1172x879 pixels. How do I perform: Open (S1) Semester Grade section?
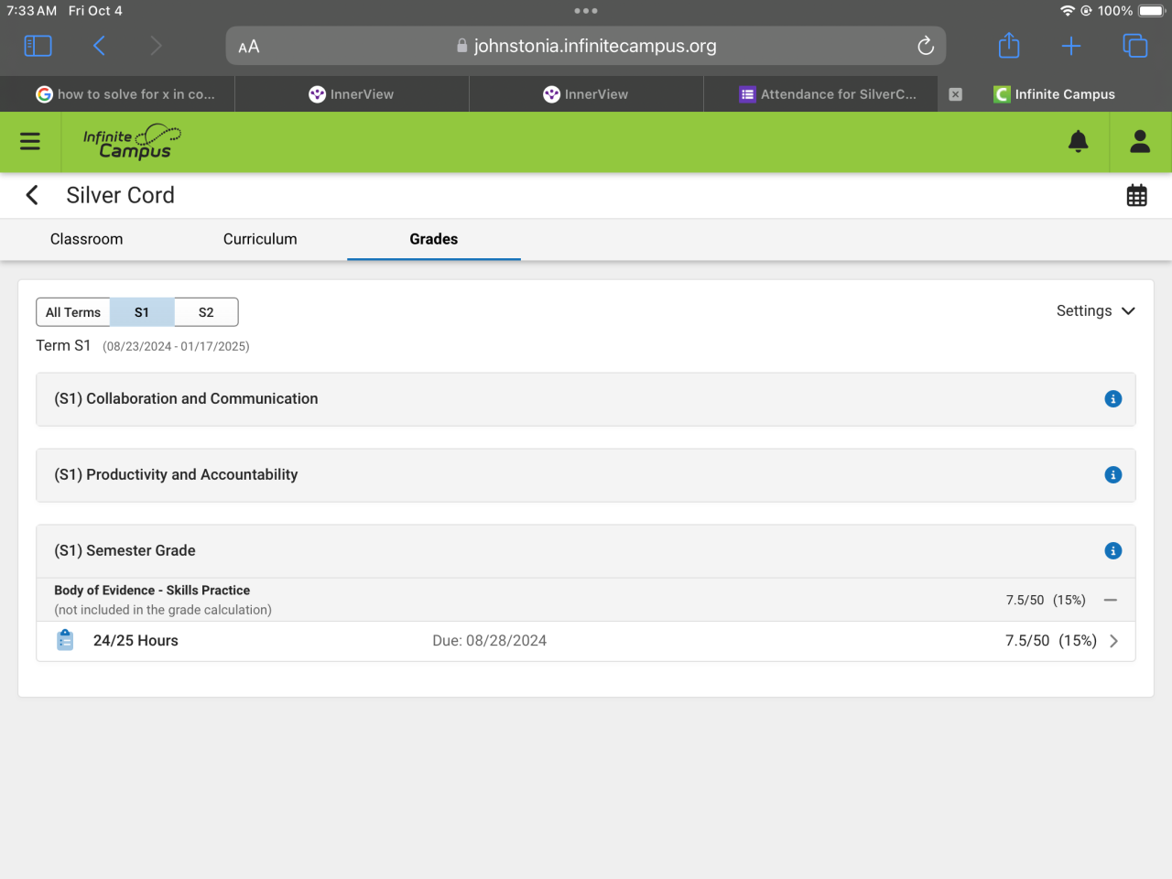pyautogui.click(x=586, y=551)
